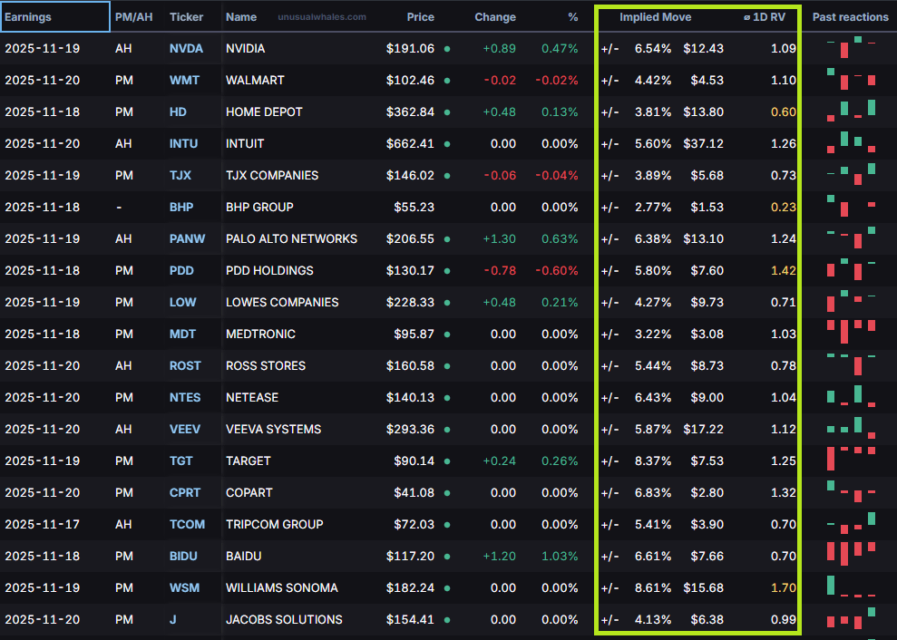The height and width of the screenshot is (640, 897).
Task: Click the 0.23 1D RV value
Action: 783,207
